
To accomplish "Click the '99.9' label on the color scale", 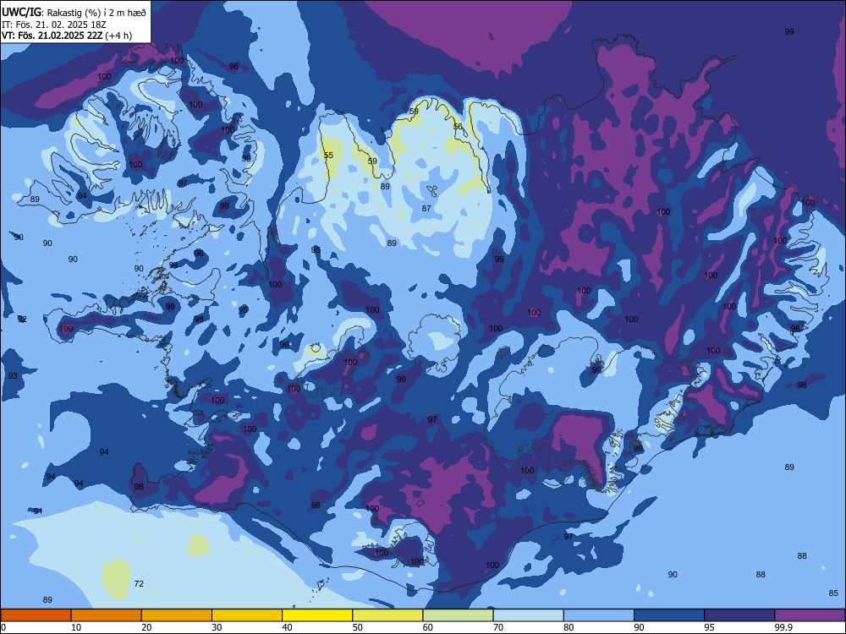I will (x=783, y=627).
